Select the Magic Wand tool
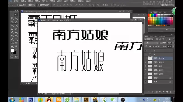Image resolution: width=183 pixels, height=102 pixels. click(x=16, y=18)
